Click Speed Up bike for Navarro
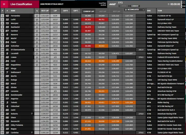The height and width of the screenshot is (135, 186). click(x=151, y=35)
